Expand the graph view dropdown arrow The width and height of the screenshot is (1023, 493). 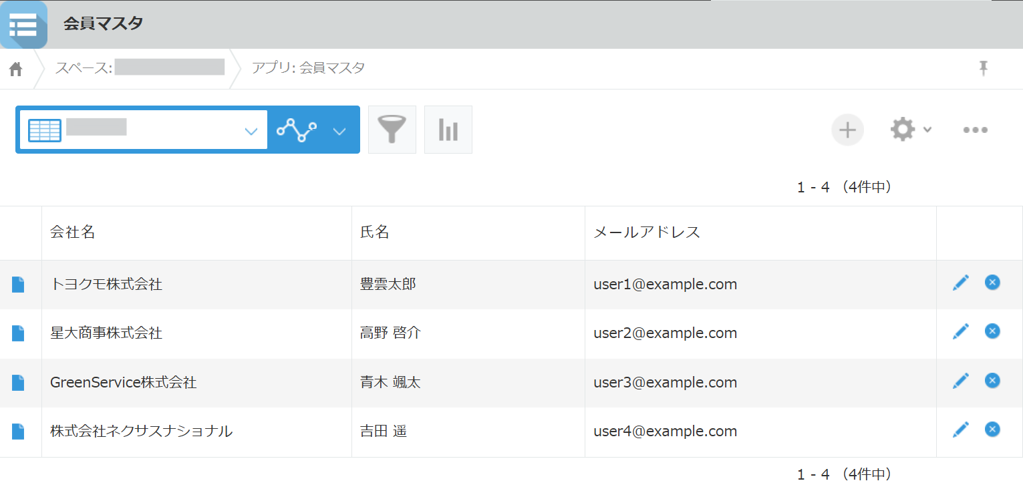click(x=339, y=131)
